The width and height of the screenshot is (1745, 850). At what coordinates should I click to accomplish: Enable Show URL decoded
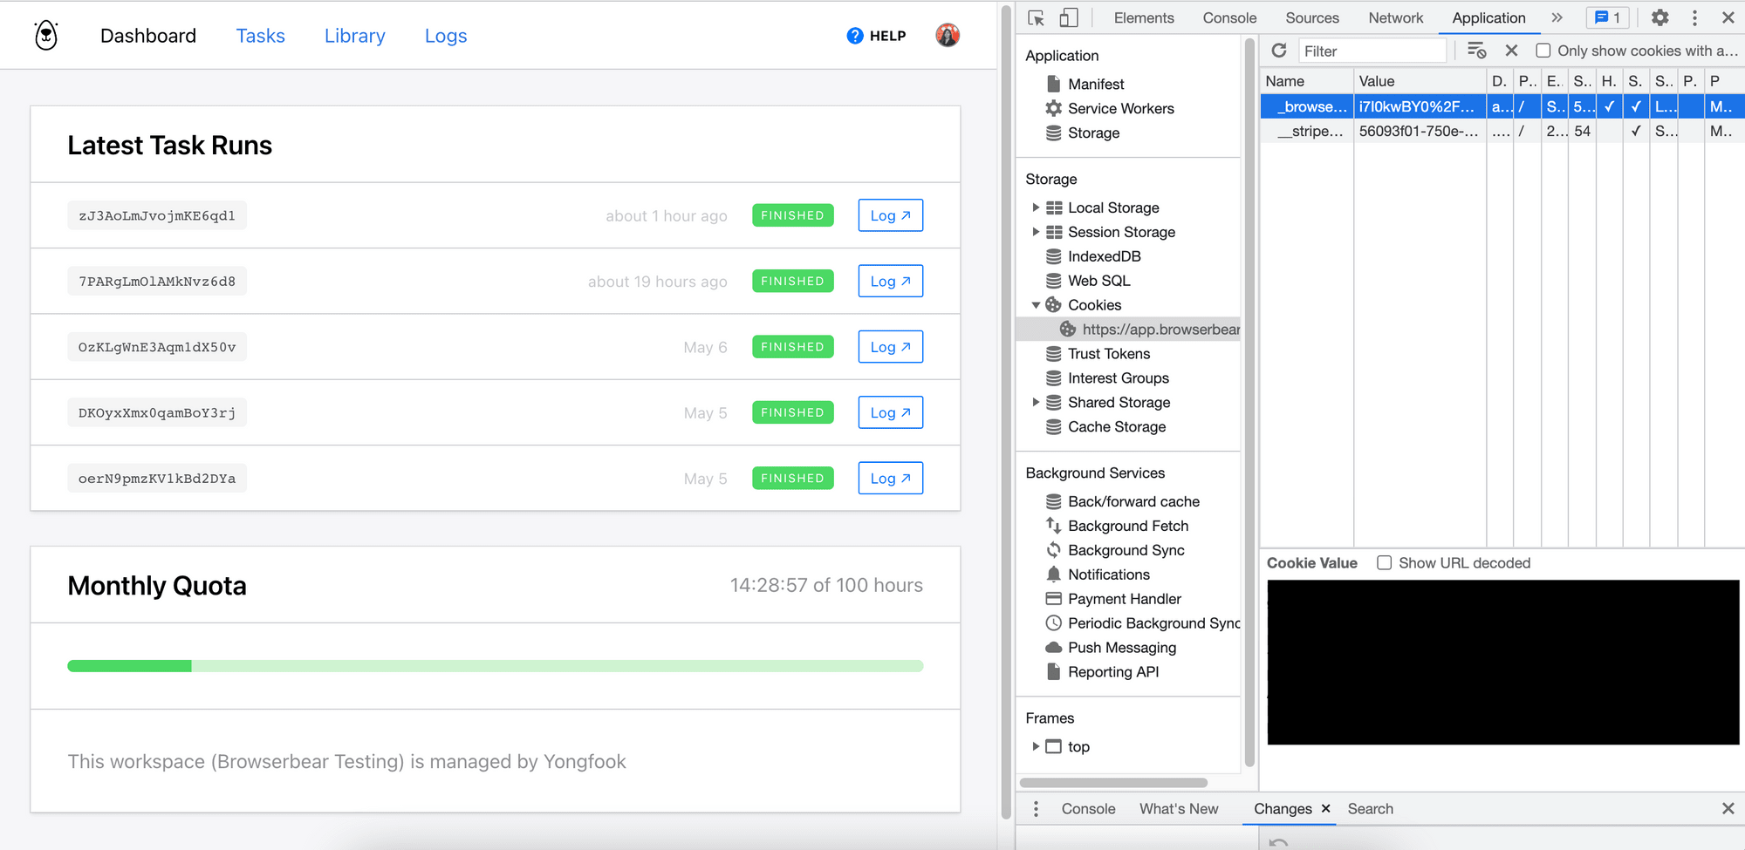click(1384, 562)
